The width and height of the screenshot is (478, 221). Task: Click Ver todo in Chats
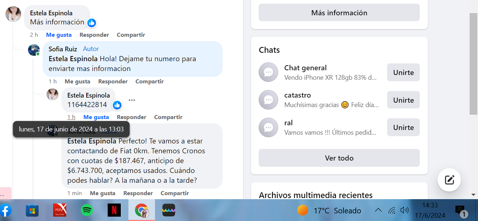pyautogui.click(x=339, y=158)
